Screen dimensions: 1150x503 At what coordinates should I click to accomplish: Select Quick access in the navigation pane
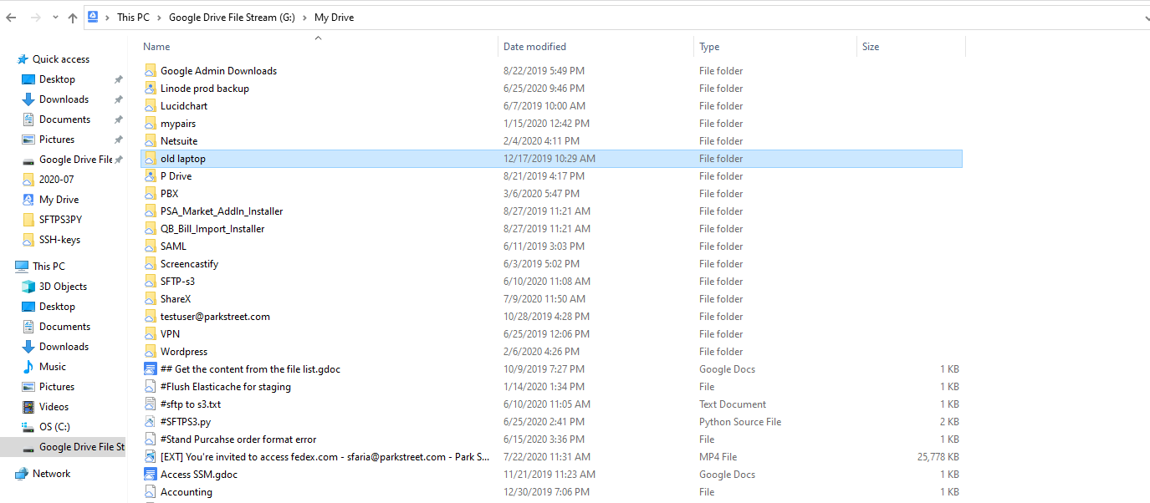(x=61, y=59)
